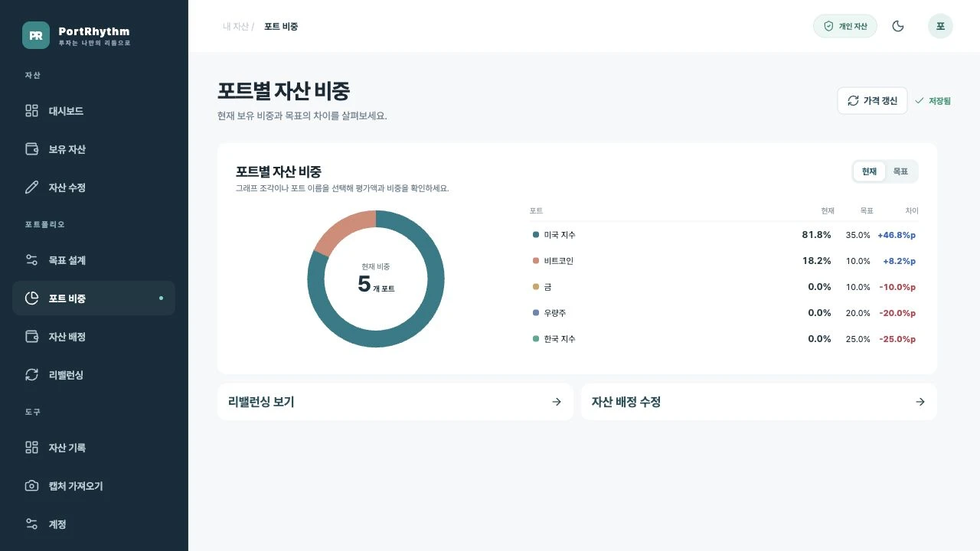Viewport: 980px width, 551px height.
Task: Click the 저장됨 checkmark status
Action: [933, 101]
